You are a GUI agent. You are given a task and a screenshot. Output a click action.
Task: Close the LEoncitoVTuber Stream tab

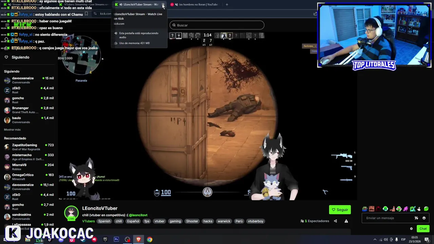point(163,4)
